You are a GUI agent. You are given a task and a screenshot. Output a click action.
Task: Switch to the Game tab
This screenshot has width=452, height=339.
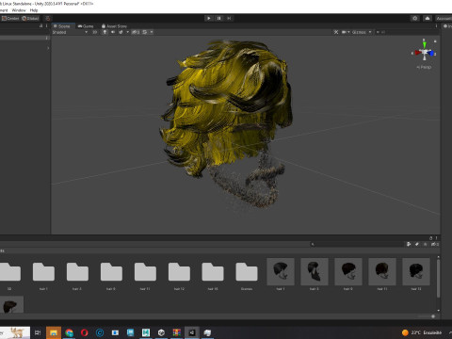click(x=86, y=26)
